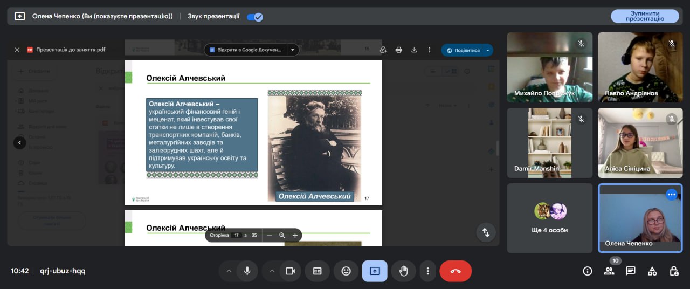690x289 pixels.
Task: Click the zoom in plus button
Action: click(x=295, y=236)
